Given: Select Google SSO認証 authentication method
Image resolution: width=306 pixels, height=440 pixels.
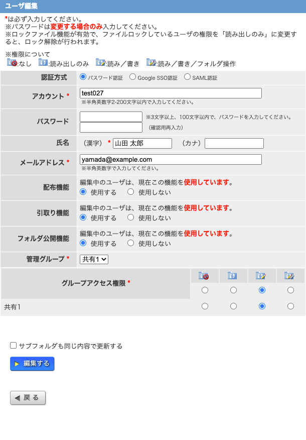Looking at the screenshot, I should pyautogui.click(x=132, y=77).
